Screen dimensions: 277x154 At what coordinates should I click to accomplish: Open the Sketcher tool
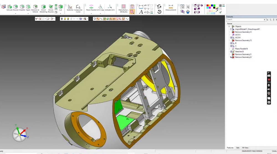[x=70, y=7]
